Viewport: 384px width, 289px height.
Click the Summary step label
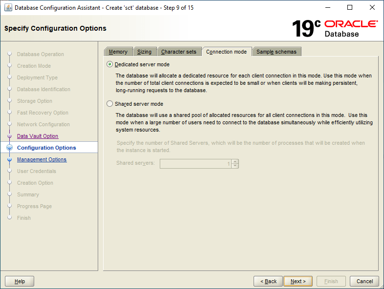pyautogui.click(x=28, y=195)
